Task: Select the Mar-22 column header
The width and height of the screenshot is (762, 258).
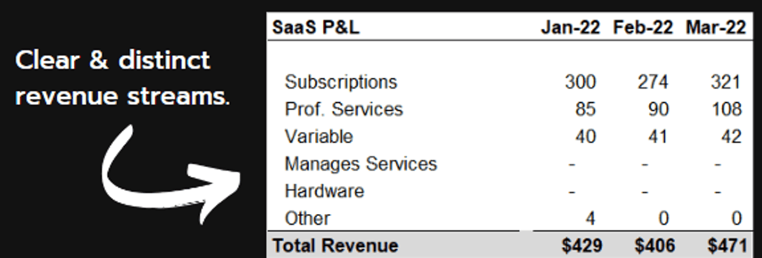Action: 716,27
